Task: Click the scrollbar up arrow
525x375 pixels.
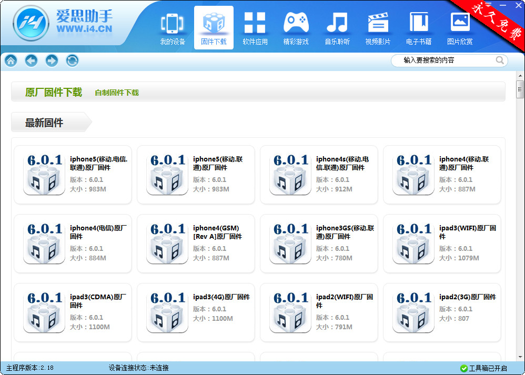Action: 520,75
